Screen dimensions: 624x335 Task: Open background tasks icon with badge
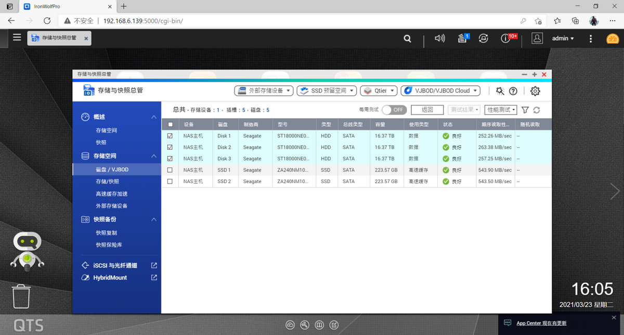[x=462, y=38]
